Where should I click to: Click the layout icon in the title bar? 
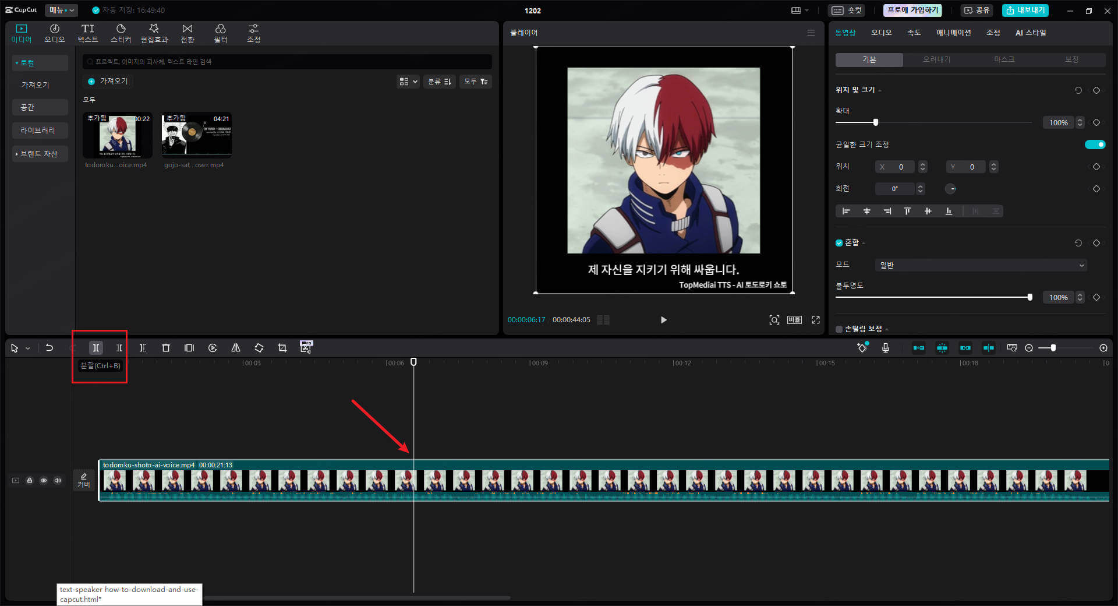tap(796, 10)
